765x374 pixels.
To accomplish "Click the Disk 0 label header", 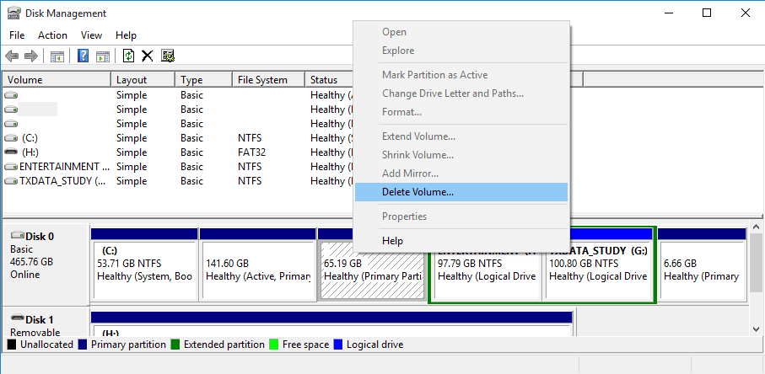I will coord(40,237).
